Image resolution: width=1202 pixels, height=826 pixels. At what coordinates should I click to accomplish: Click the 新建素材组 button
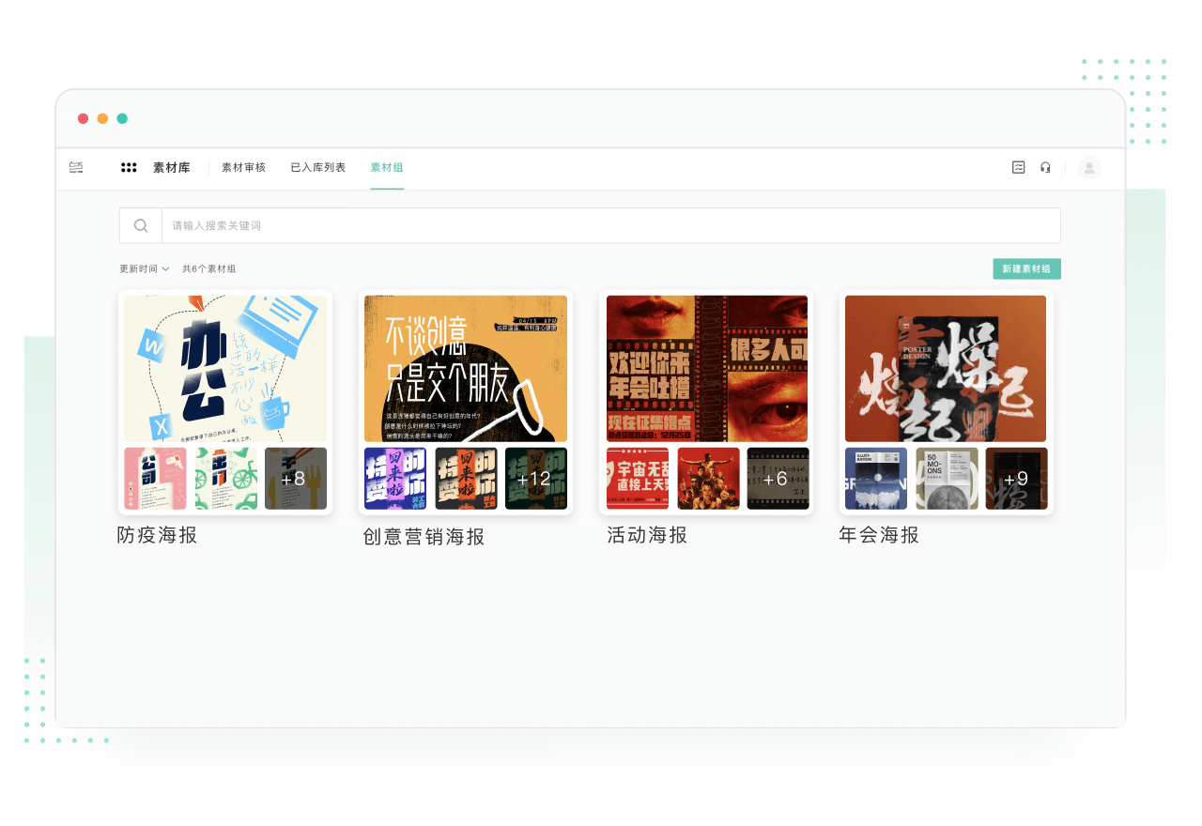tap(1027, 268)
